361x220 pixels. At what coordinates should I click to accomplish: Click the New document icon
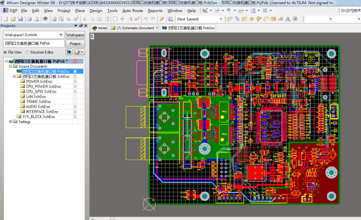click(x=6, y=19)
